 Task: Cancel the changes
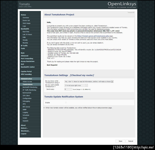pos(130,141)
